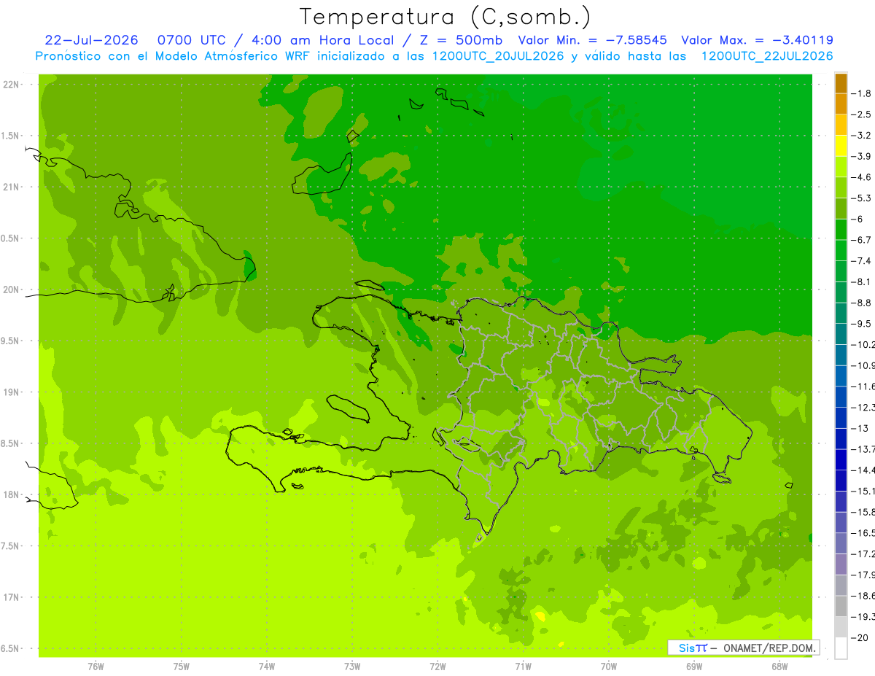This screenshot has width=875, height=676.
Task: Click the 75W longitude axis label
Action: click(x=182, y=666)
